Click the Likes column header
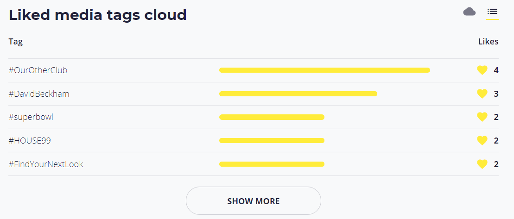514x219 pixels. 488,42
